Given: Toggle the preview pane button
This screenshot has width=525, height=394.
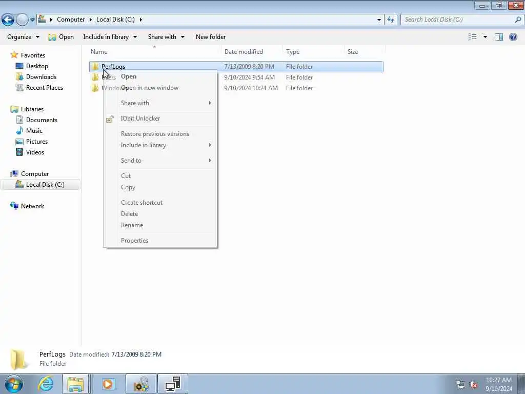Looking at the screenshot, I should pyautogui.click(x=498, y=37).
